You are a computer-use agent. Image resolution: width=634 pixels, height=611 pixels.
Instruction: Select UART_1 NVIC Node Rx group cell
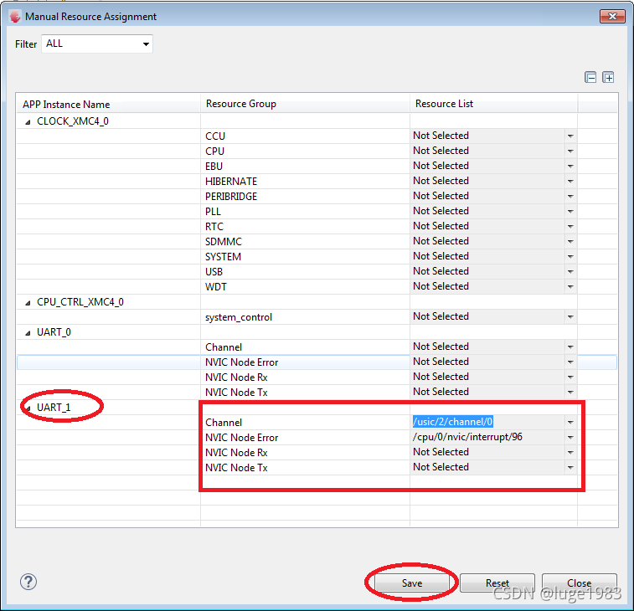tap(305, 452)
